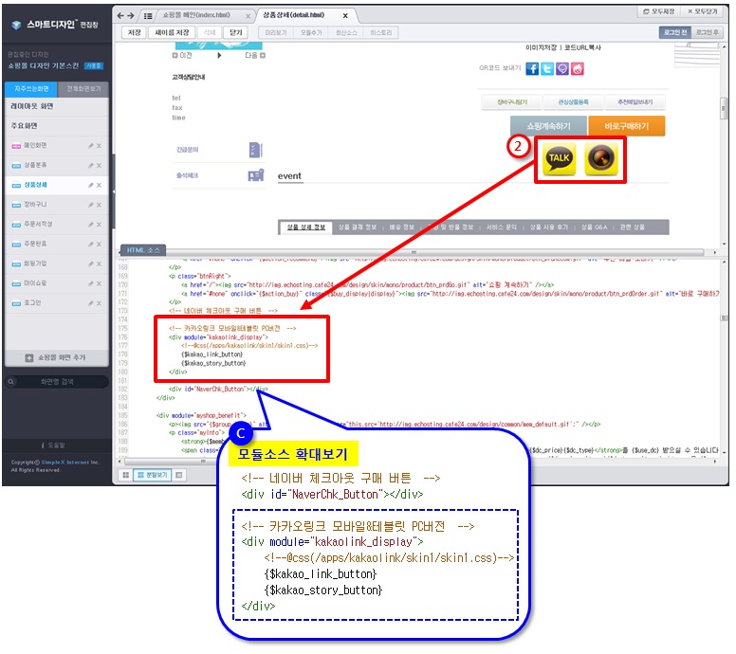Go forward with the right arrow button
This screenshot has height=654, width=736.
coord(131,15)
